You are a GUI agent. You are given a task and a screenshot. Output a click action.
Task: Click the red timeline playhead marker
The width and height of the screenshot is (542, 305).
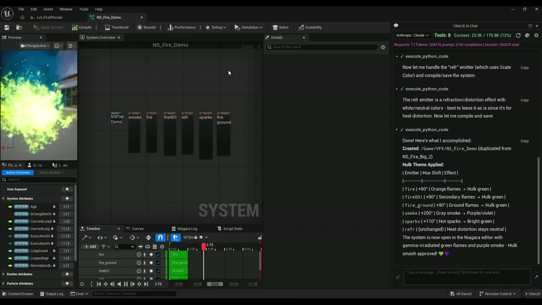204,246
